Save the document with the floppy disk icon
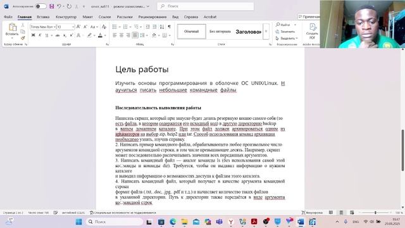Viewport: 405px width, 228px height. click(52, 6)
